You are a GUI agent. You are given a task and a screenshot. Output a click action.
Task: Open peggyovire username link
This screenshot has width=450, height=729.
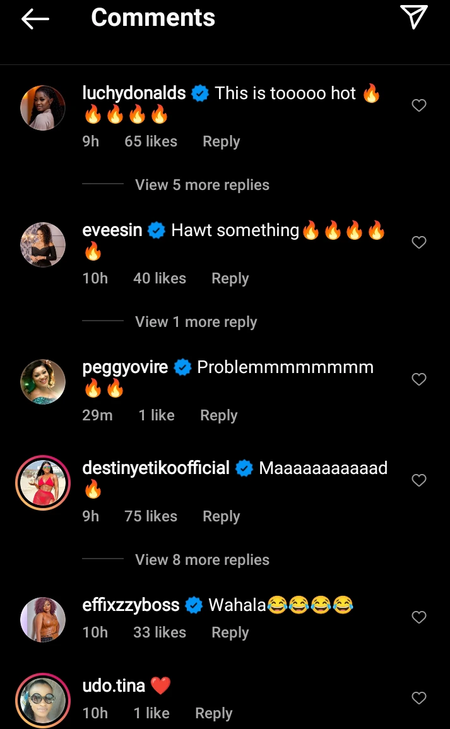[x=125, y=367]
